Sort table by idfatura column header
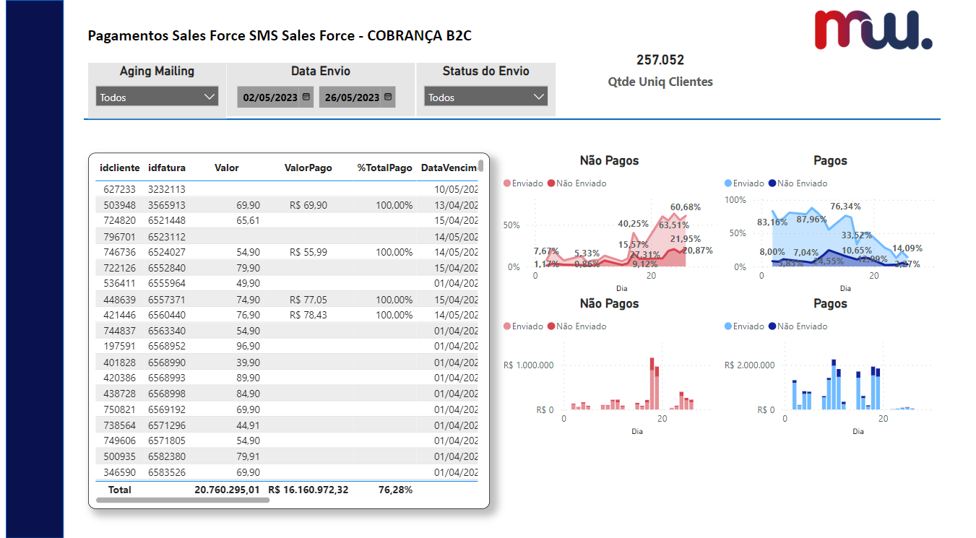Screen dimensions: 976x538 pyautogui.click(x=167, y=168)
